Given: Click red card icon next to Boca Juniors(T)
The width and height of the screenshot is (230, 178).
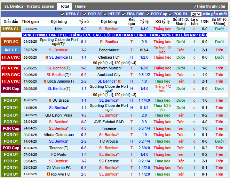Looking at the screenshot, I should point(45,81).
